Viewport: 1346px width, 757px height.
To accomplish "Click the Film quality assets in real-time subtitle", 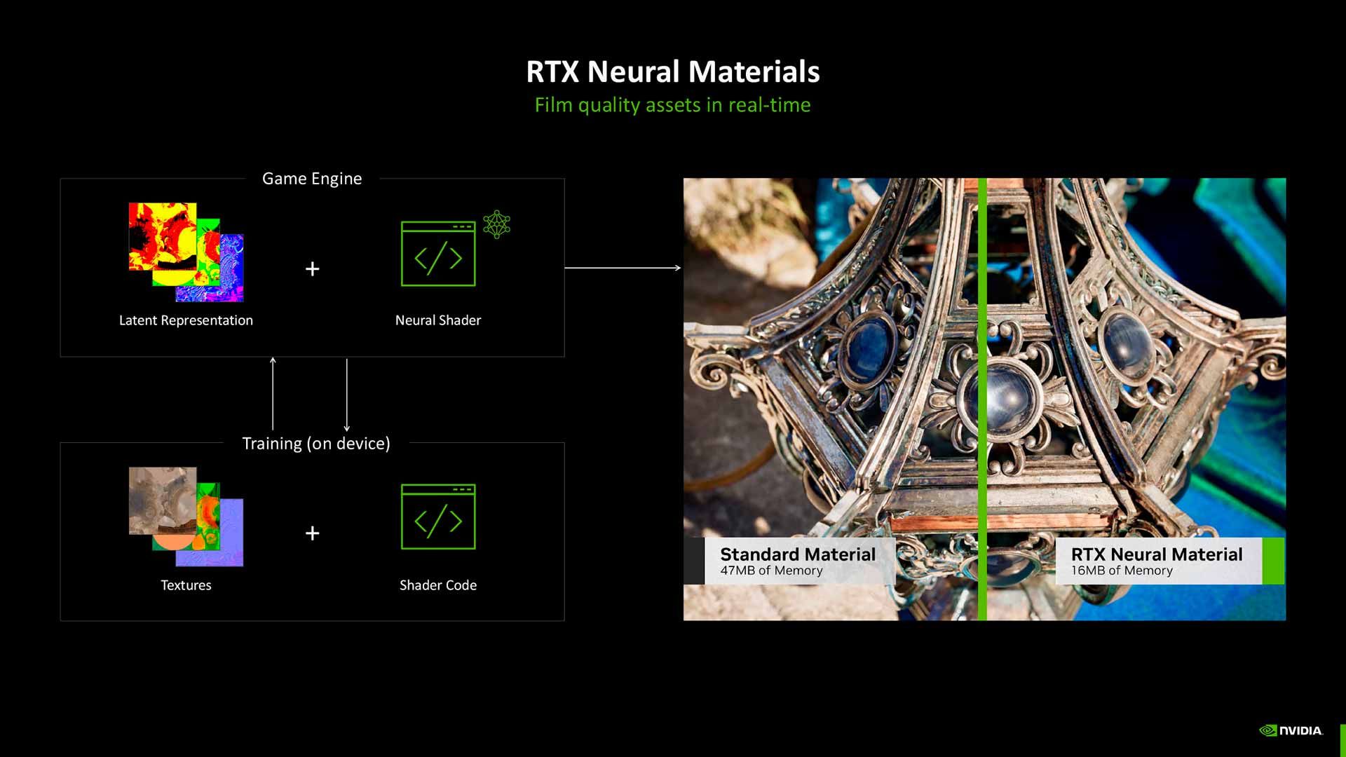I will [672, 104].
